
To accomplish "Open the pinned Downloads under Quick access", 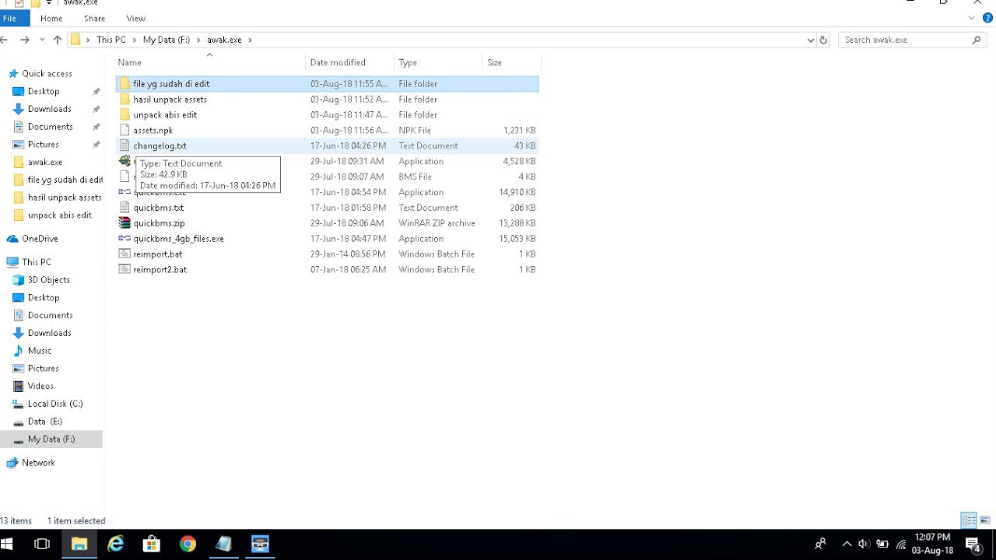I will tap(49, 109).
